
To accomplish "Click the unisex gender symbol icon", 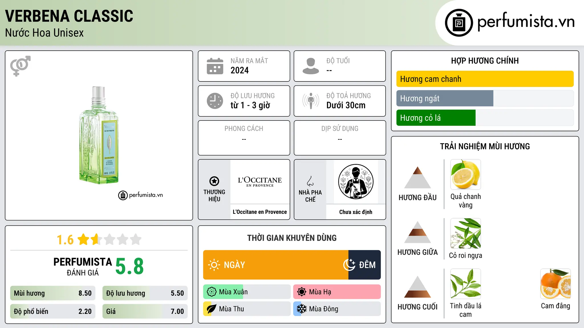I will [20, 66].
